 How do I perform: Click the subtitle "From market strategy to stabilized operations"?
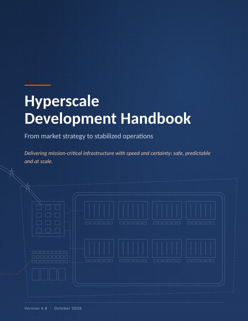click(x=89, y=136)
